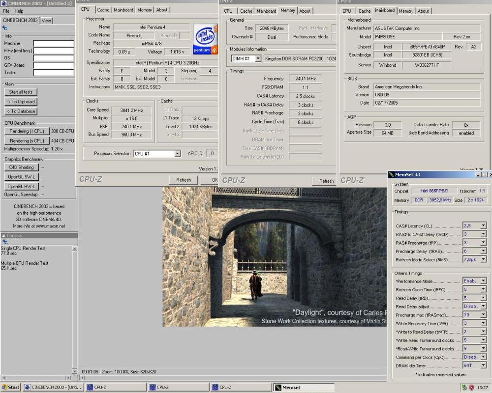
Task: Open the Precharge Delay (tRAS) dropdown
Action: click(x=483, y=251)
